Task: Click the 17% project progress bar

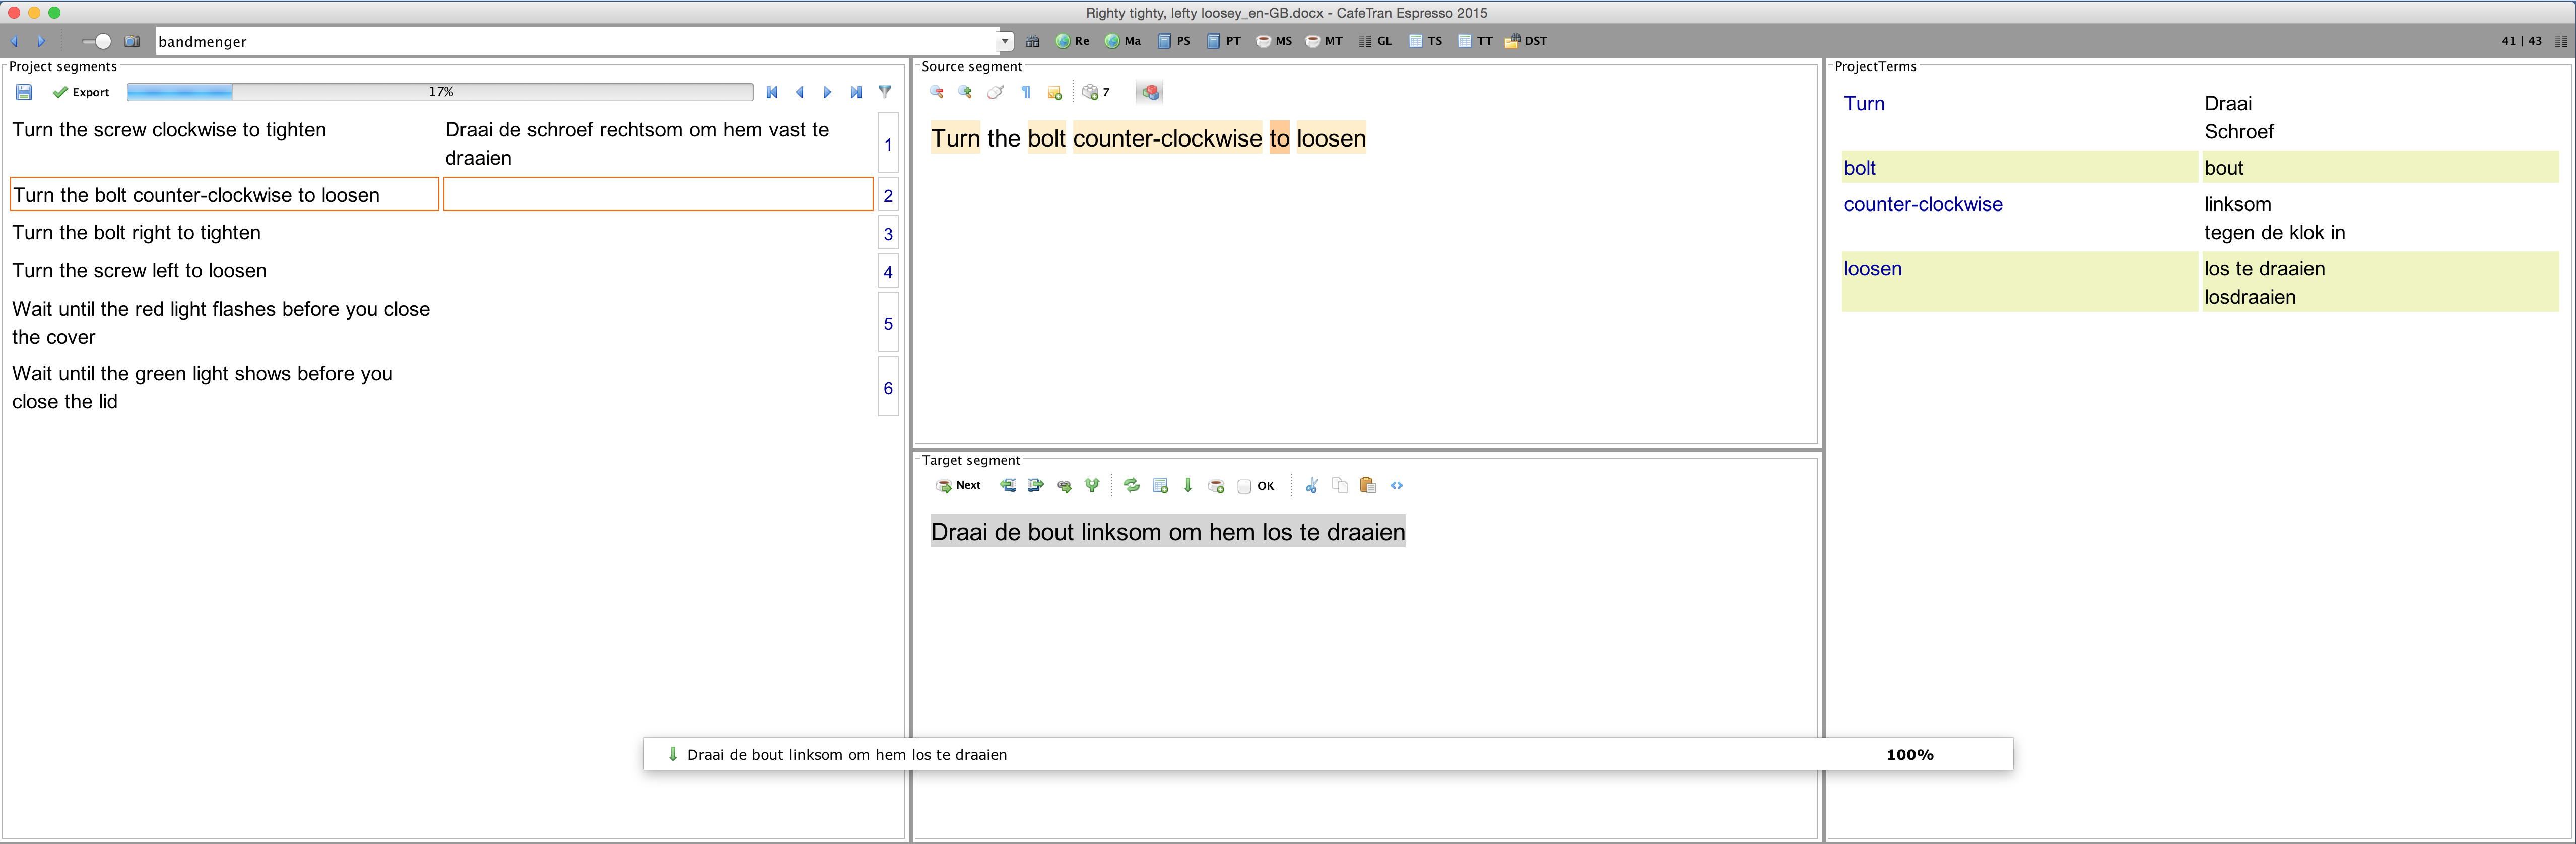Action: tap(440, 92)
